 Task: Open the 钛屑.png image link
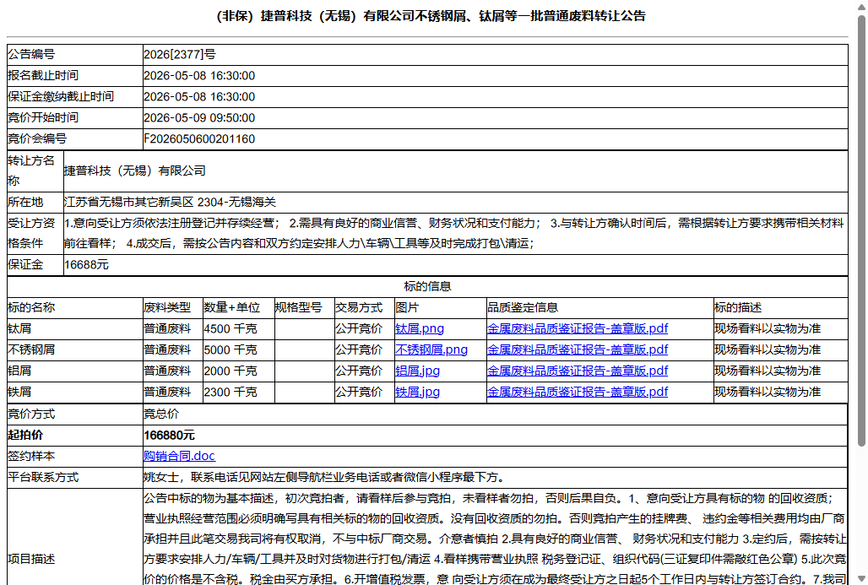(419, 328)
